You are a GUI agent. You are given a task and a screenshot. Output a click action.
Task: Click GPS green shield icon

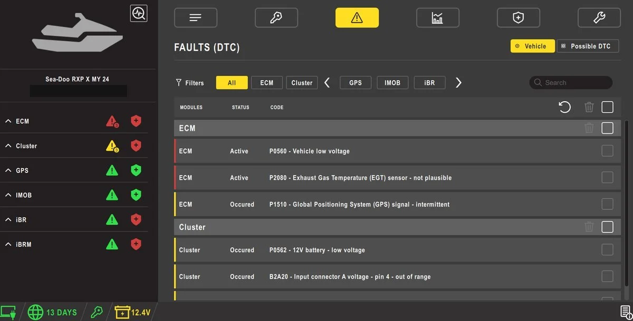[x=136, y=170]
